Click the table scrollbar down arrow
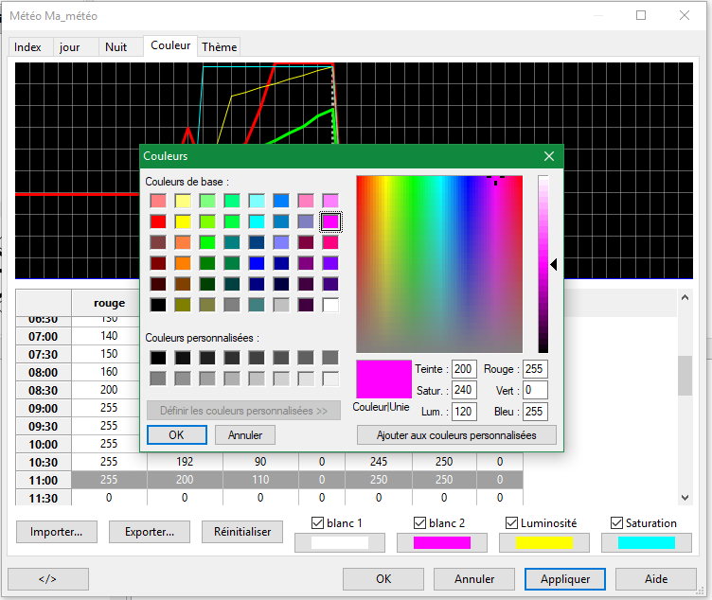712x600 pixels. point(685,498)
